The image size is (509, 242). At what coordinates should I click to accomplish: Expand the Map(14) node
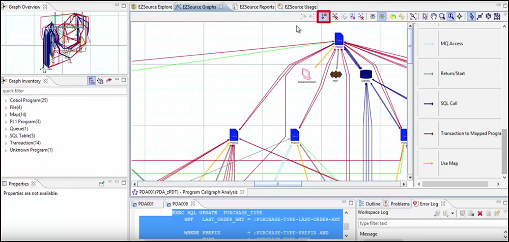pyautogui.click(x=6, y=115)
